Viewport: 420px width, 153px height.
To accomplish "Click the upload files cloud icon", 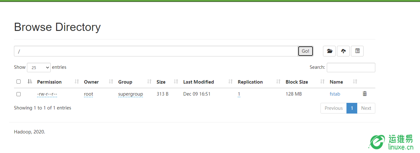I will [x=343, y=51].
